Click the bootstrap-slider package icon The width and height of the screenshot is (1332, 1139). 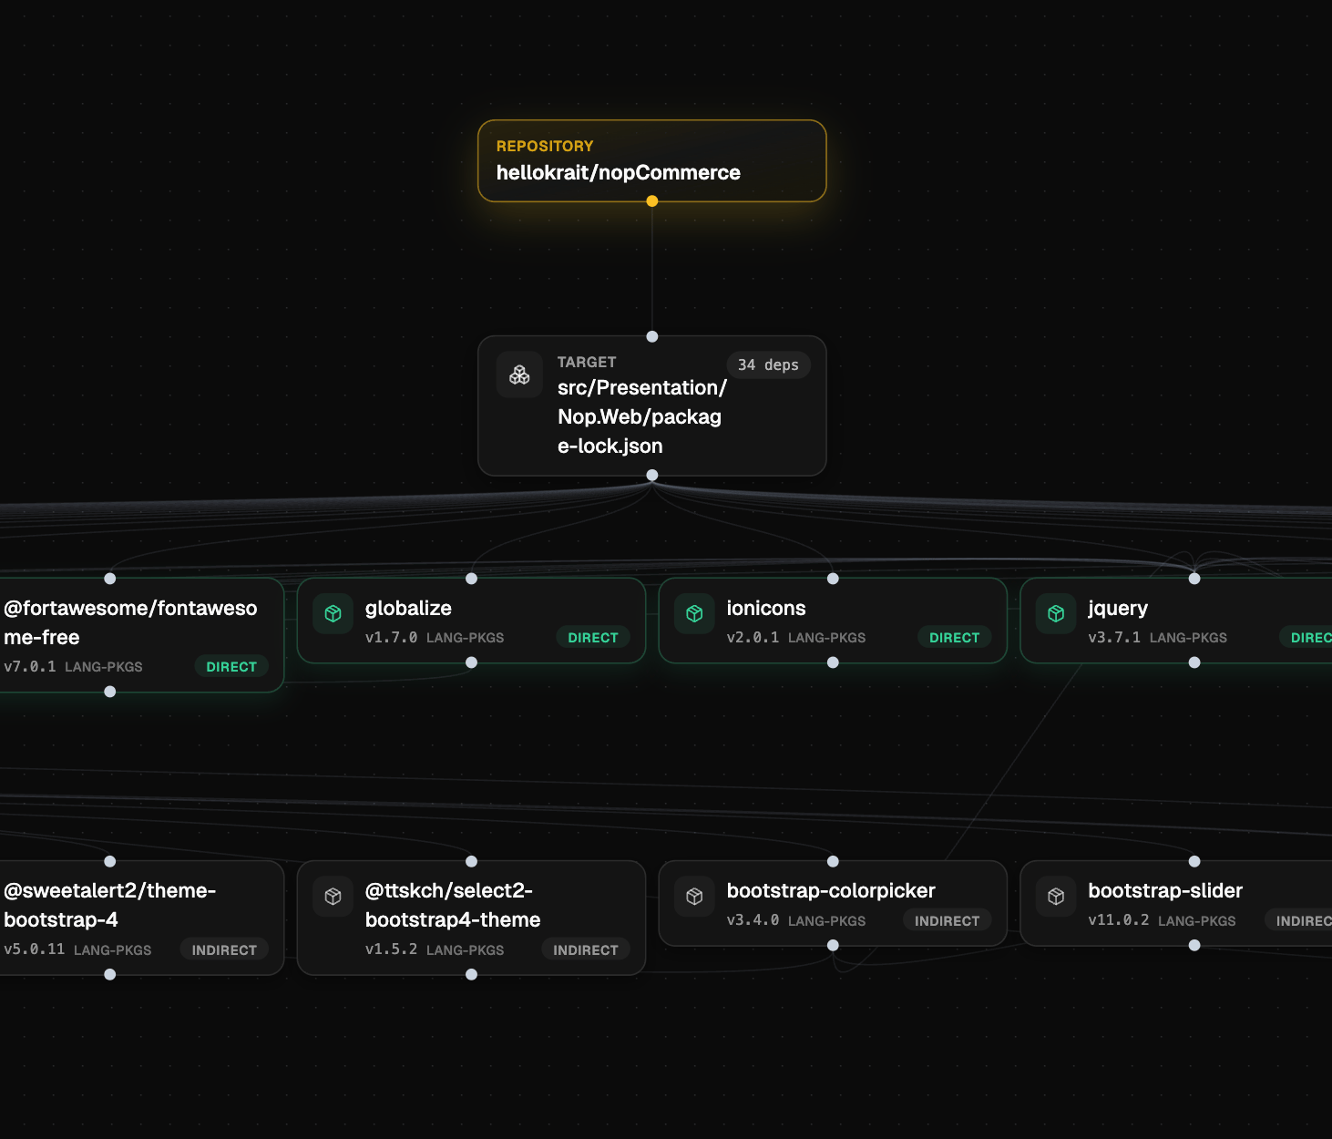[1056, 897]
